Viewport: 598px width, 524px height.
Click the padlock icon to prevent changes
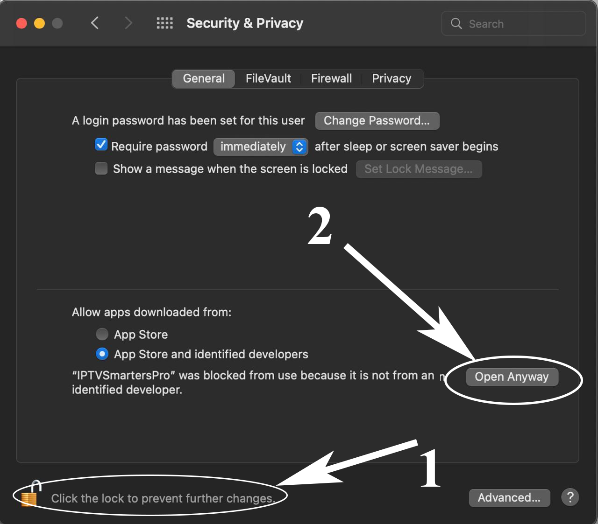coord(30,495)
